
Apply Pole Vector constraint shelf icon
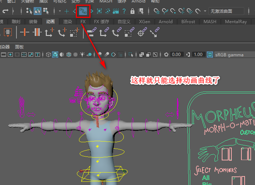155,32
